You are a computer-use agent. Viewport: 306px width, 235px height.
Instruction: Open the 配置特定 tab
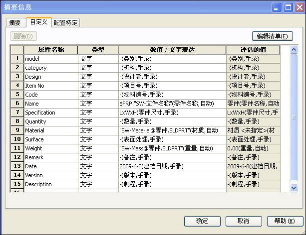pos(65,23)
